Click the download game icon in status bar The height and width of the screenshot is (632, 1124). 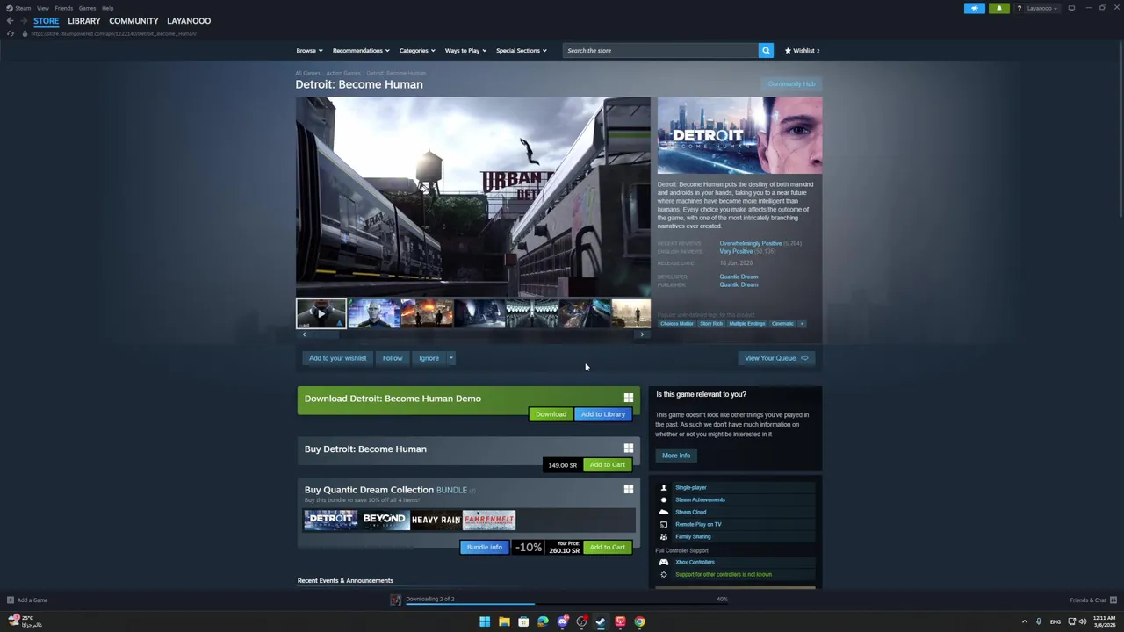pos(396,600)
